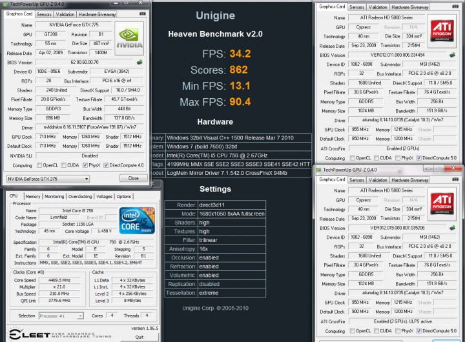Screen dimensions: 465x342
Task: Click the Max FPS value 90.4
Action: (240, 102)
